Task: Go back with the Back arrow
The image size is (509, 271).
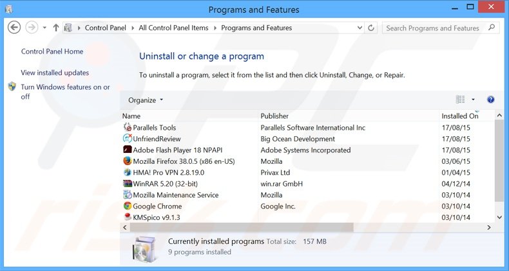Action: [14, 28]
